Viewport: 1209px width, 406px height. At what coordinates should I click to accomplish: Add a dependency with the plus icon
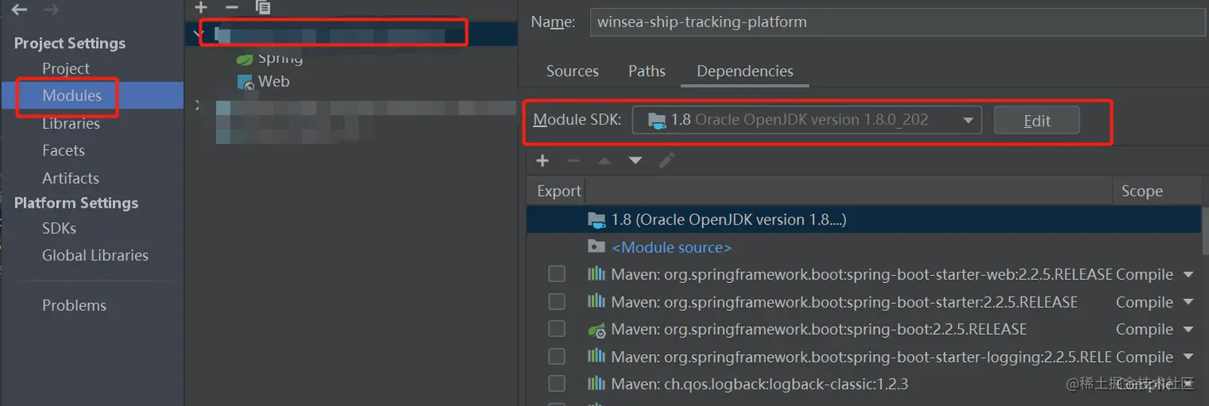coord(542,161)
